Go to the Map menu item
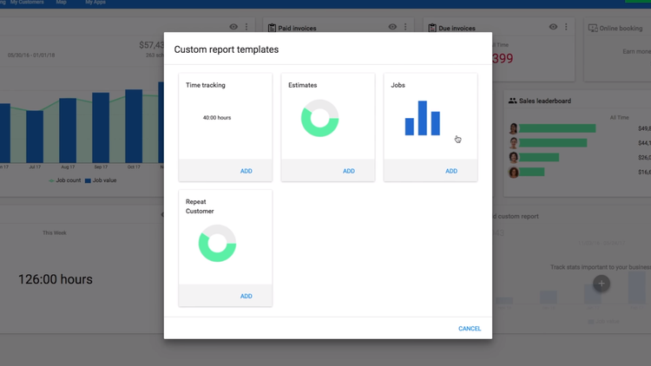This screenshot has width=651, height=366. [x=61, y=3]
